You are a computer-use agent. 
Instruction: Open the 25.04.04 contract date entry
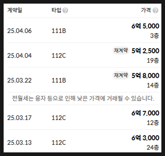(x=19, y=56)
